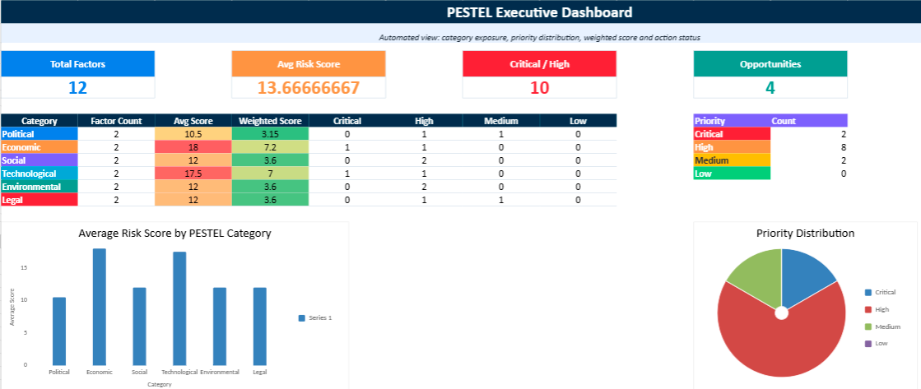This screenshot has width=921, height=389.
Task: Click the Technological bar in the bar chart
Action: (179, 308)
